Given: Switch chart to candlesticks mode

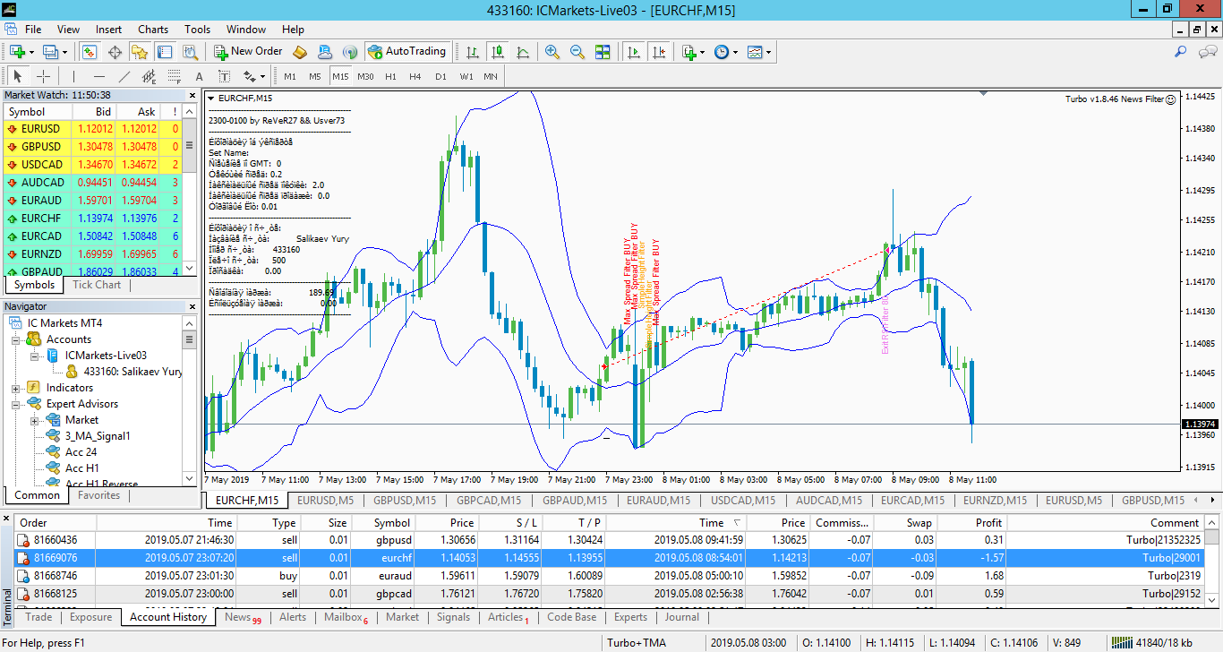Looking at the screenshot, I should coord(498,52).
